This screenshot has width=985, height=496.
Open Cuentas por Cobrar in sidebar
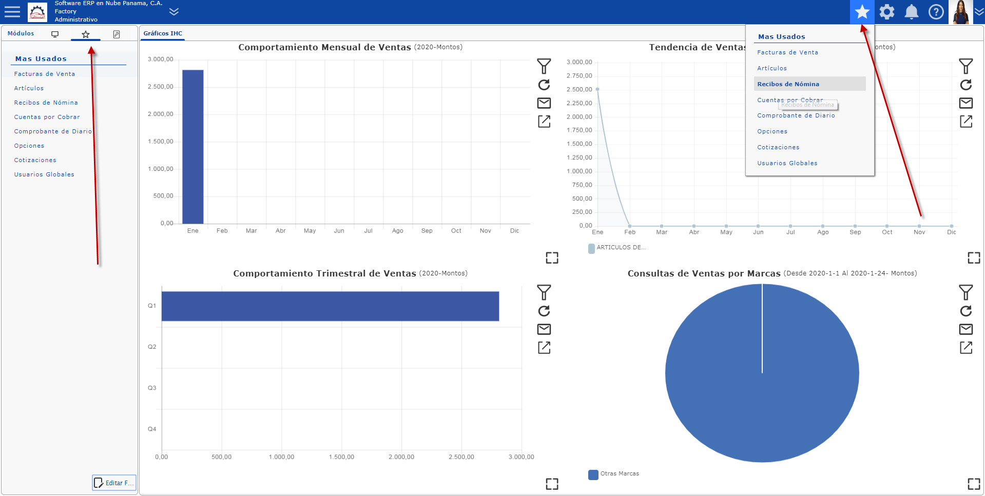(47, 117)
